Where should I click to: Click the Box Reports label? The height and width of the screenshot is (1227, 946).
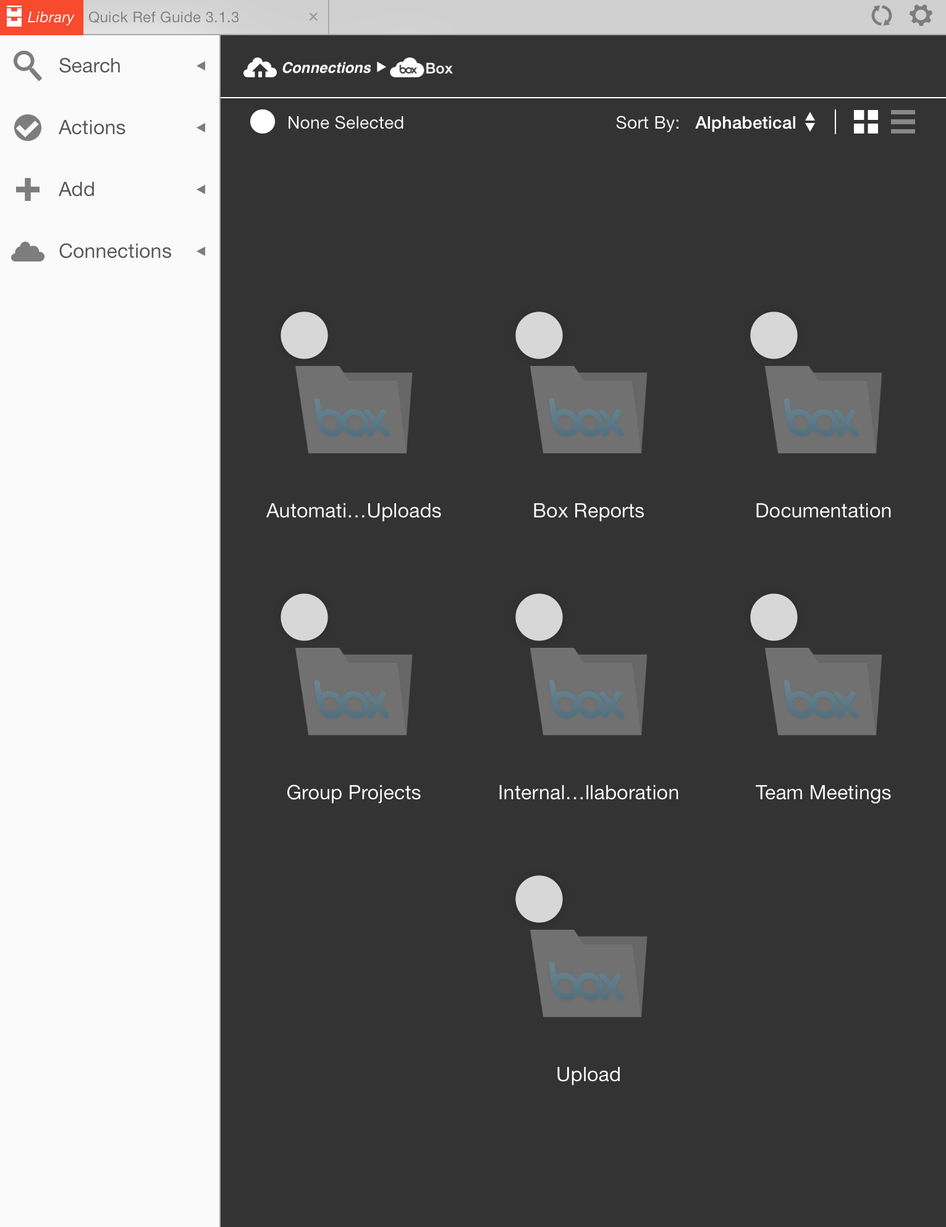click(588, 511)
